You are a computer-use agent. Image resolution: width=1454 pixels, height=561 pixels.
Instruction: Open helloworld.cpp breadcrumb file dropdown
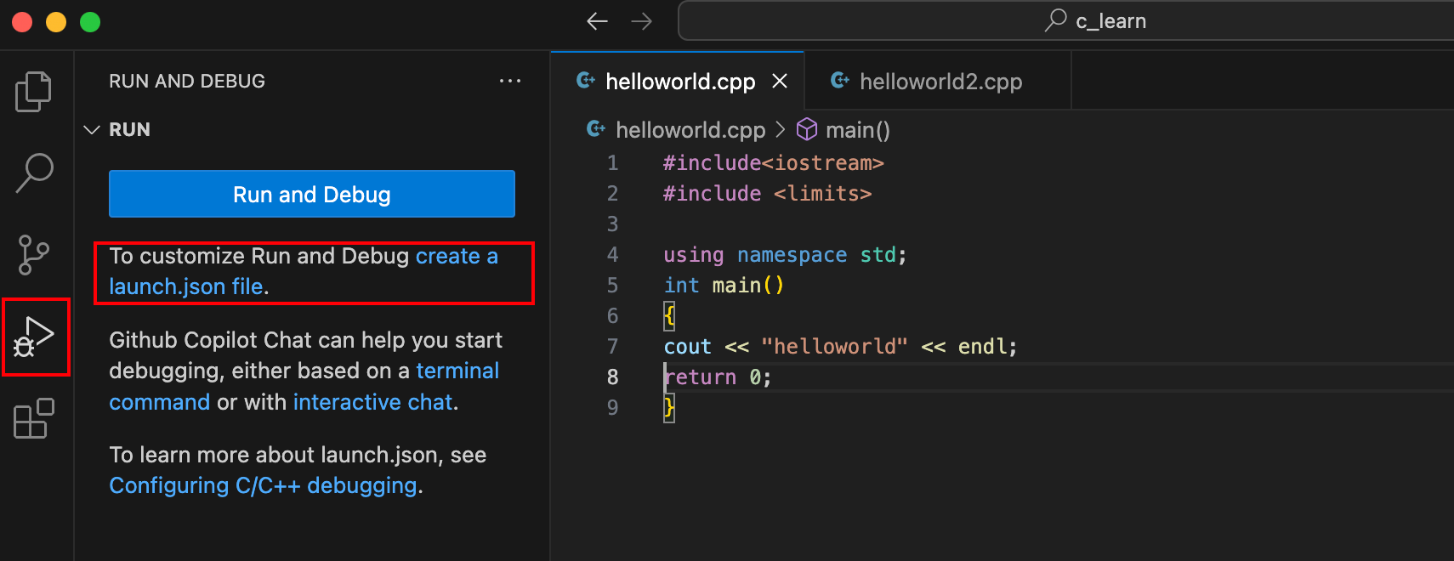point(690,130)
